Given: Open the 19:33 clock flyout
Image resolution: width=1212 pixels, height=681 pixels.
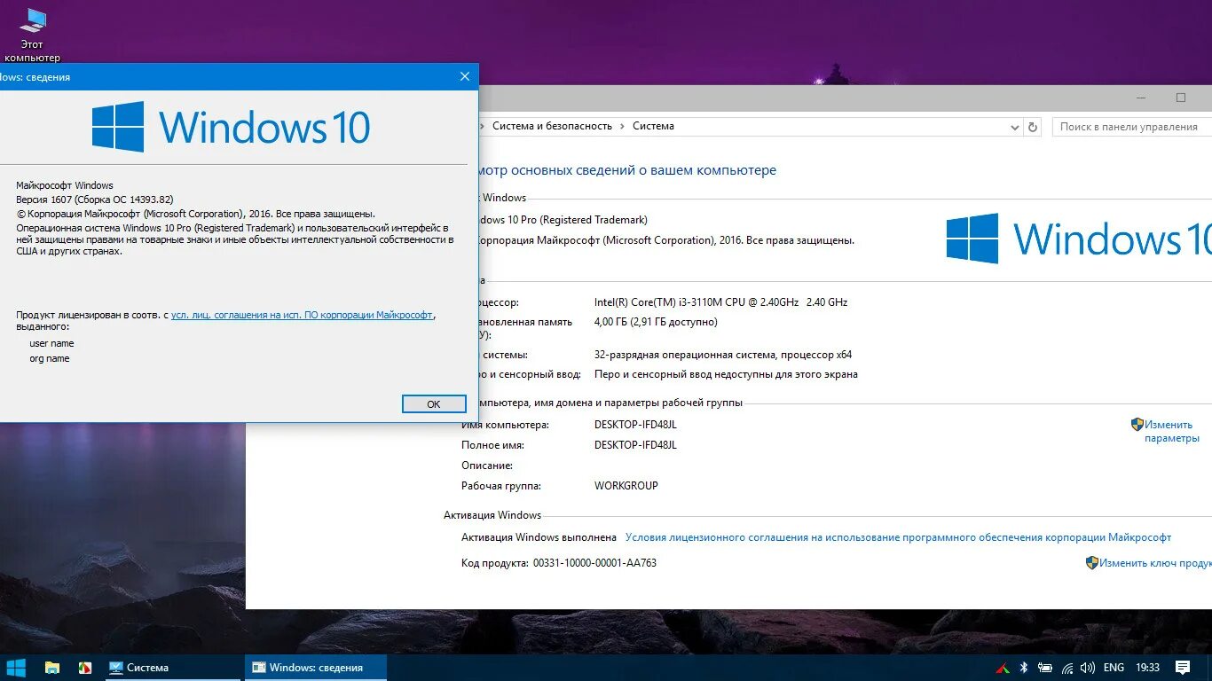Looking at the screenshot, I should (x=1147, y=668).
